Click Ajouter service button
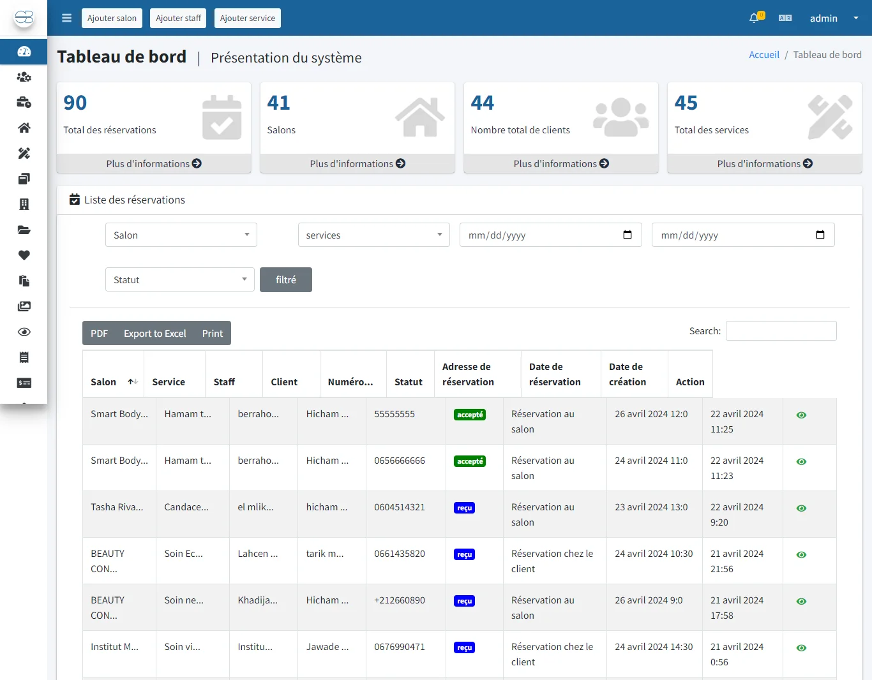This screenshot has width=872, height=680. (248, 18)
